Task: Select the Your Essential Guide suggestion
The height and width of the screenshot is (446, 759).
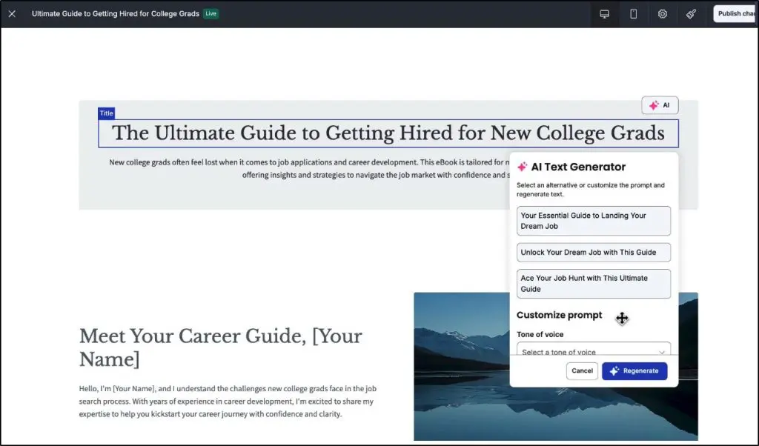Action: tap(593, 221)
